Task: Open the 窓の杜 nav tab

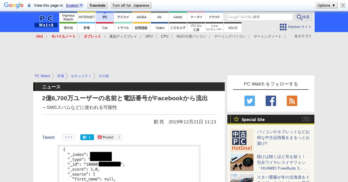Action: point(68,27)
